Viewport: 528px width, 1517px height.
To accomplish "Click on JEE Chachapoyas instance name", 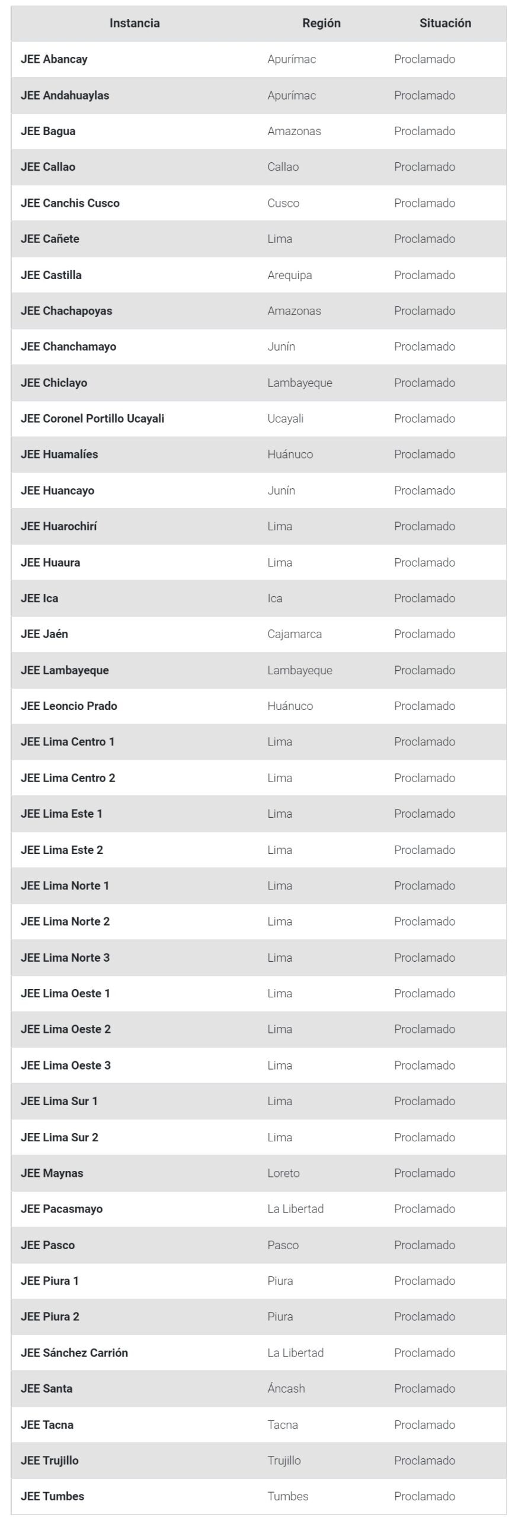I will (66, 311).
